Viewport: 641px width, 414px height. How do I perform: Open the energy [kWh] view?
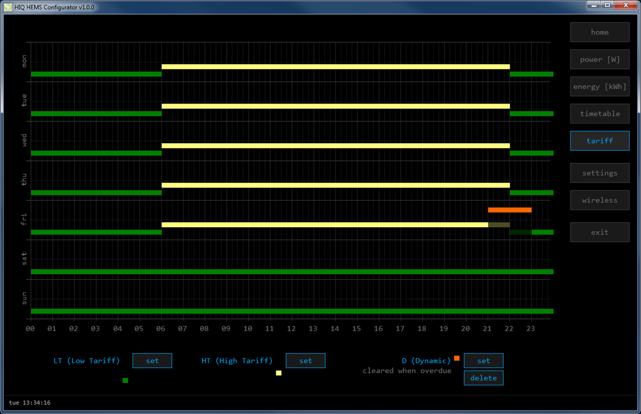click(x=599, y=87)
